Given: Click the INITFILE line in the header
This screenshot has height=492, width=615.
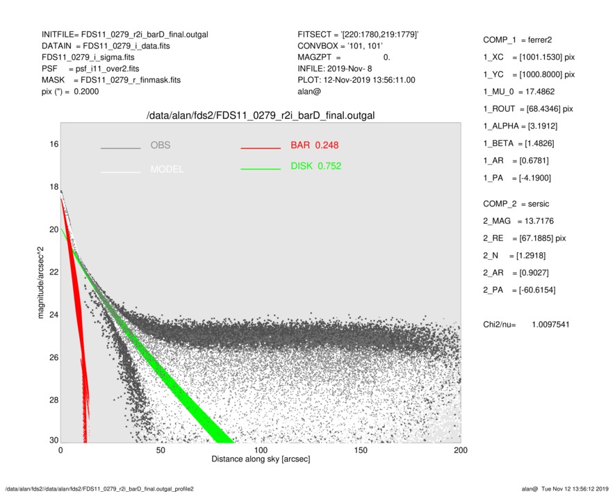Looking at the screenshot, I should 124,35.
